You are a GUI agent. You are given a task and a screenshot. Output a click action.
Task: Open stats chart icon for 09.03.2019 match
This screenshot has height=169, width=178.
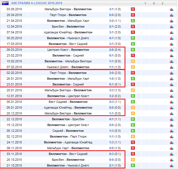pos(172,50)
